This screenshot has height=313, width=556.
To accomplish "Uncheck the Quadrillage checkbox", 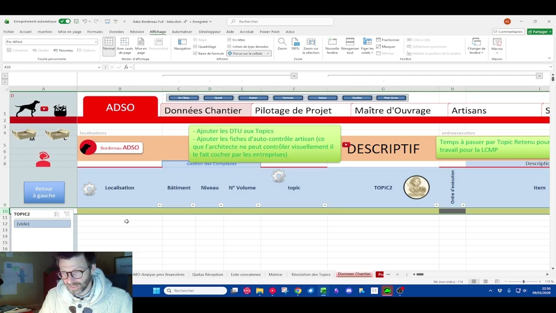I will pyautogui.click(x=195, y=47).
